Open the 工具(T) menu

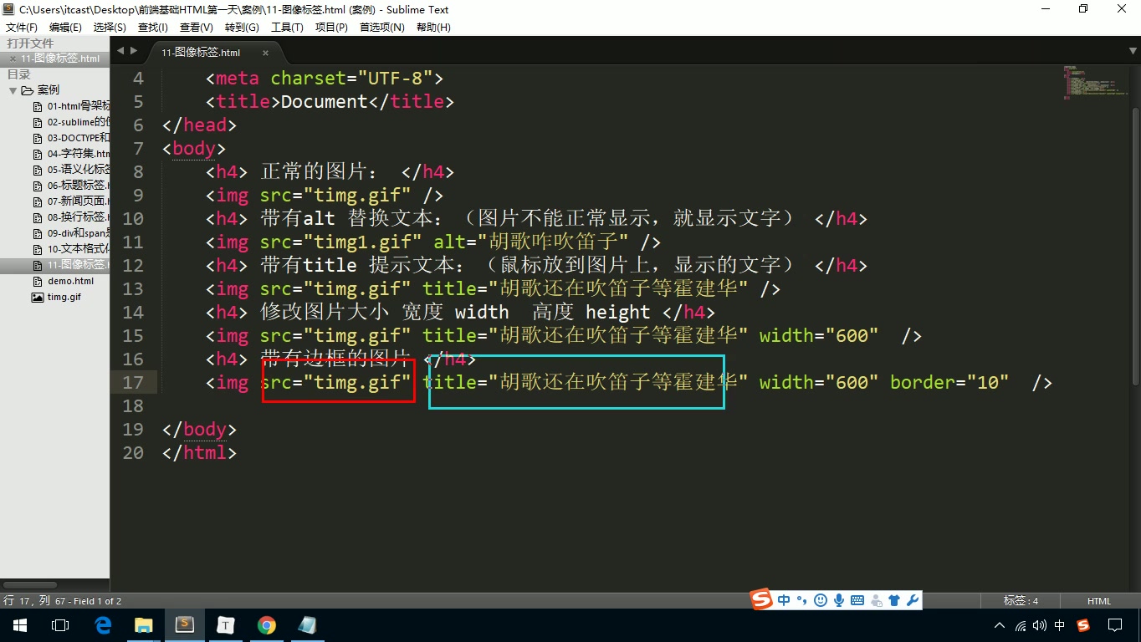tap(287, 28)
